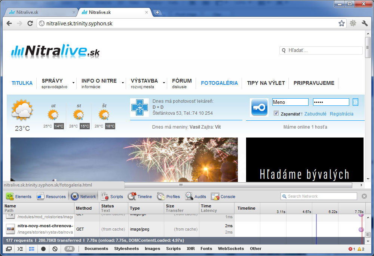
Task: Open the Timeline panel
Action: point(140,197)
